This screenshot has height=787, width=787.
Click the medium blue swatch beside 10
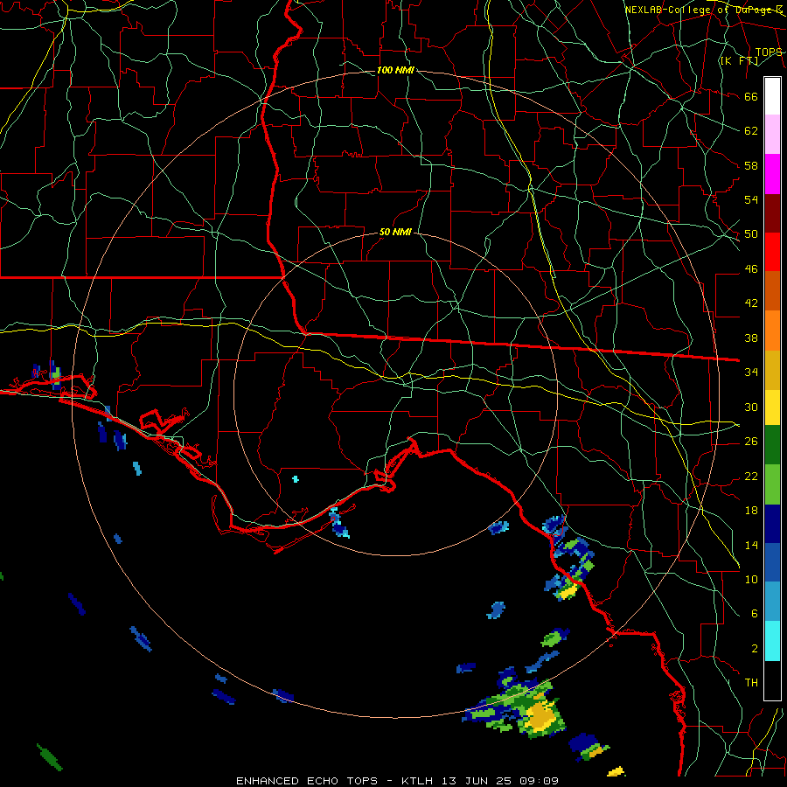point(772,562)
